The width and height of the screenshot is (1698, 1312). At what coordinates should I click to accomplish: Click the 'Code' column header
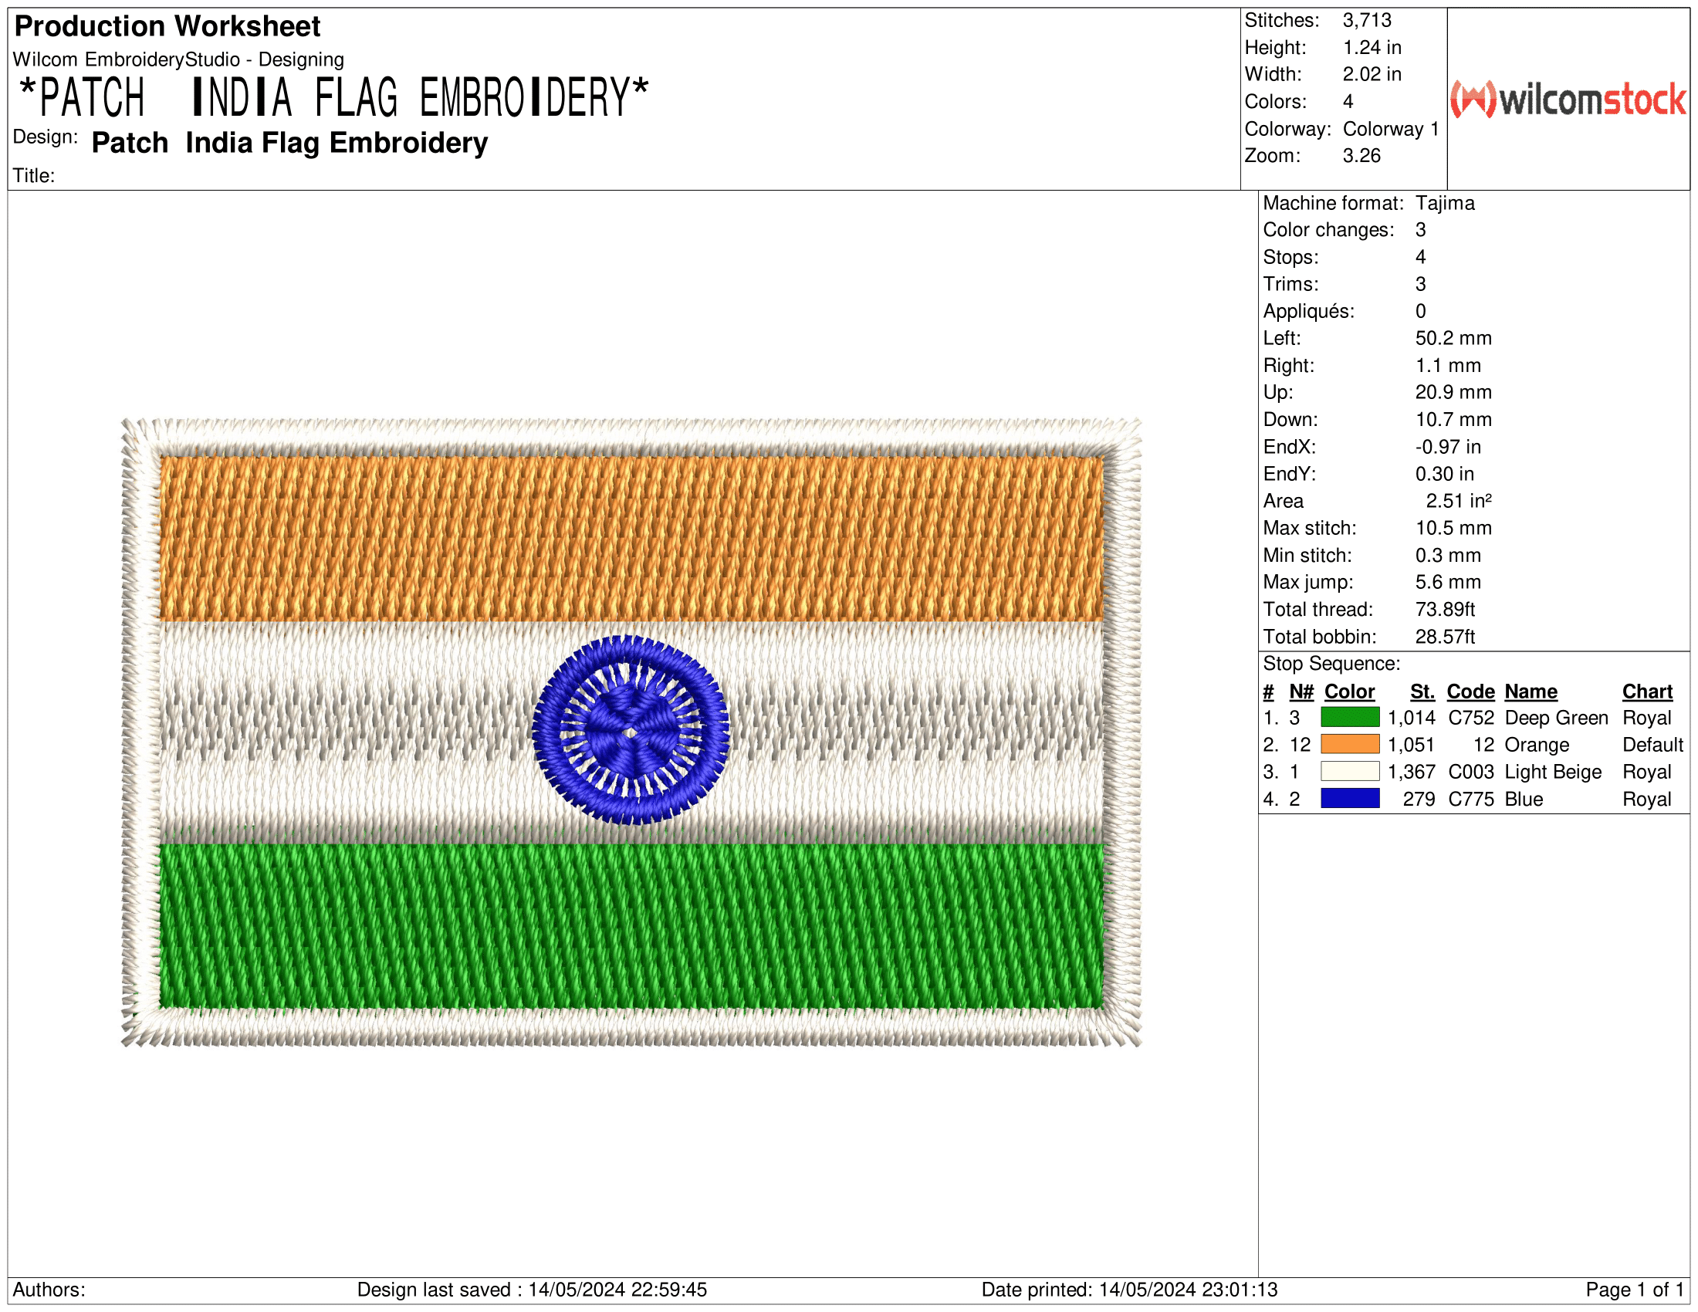[x=1470, y=692]
